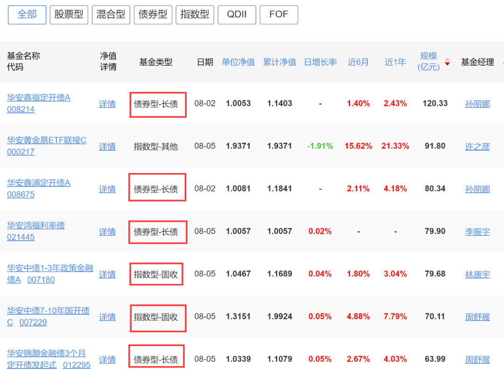This screenshot has width=504, height=374.
Task: Open fund 华安鑫福定开债A
Action: 39,97
